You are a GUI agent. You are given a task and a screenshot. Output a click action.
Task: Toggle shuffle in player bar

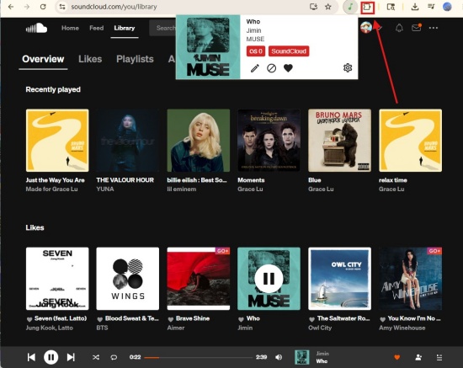(96, 357)
